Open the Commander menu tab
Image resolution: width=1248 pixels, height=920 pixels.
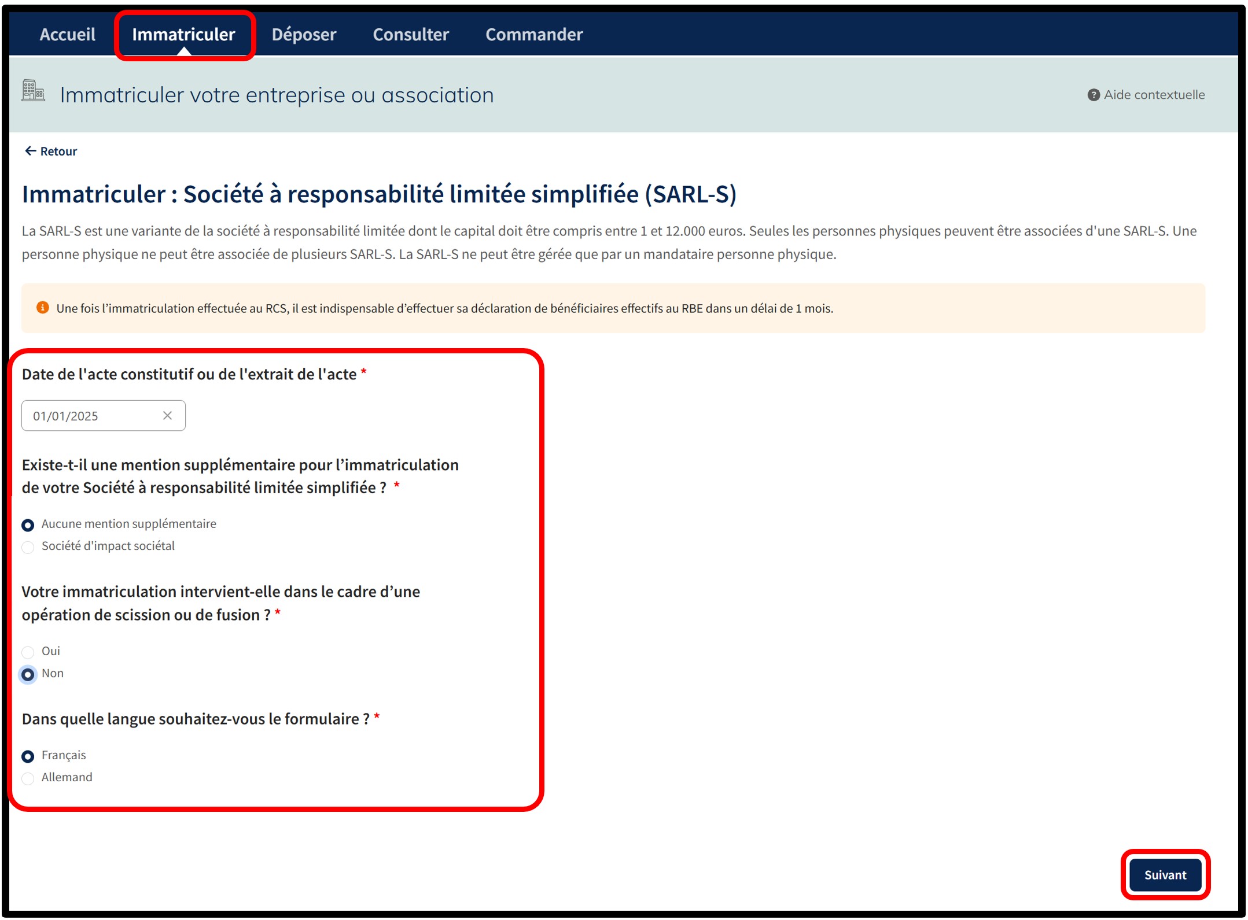[534, 34]
